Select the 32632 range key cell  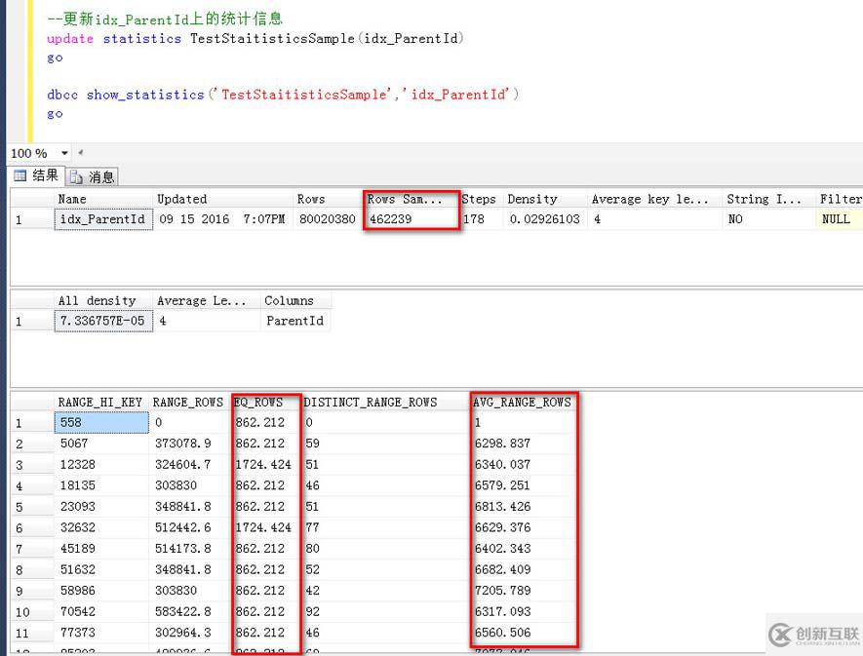click(101, 527)
